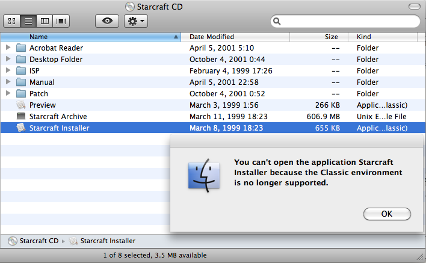Sort by Date Modified column
This screenshot has height=263, width=426.
click(x=235, y=37)
